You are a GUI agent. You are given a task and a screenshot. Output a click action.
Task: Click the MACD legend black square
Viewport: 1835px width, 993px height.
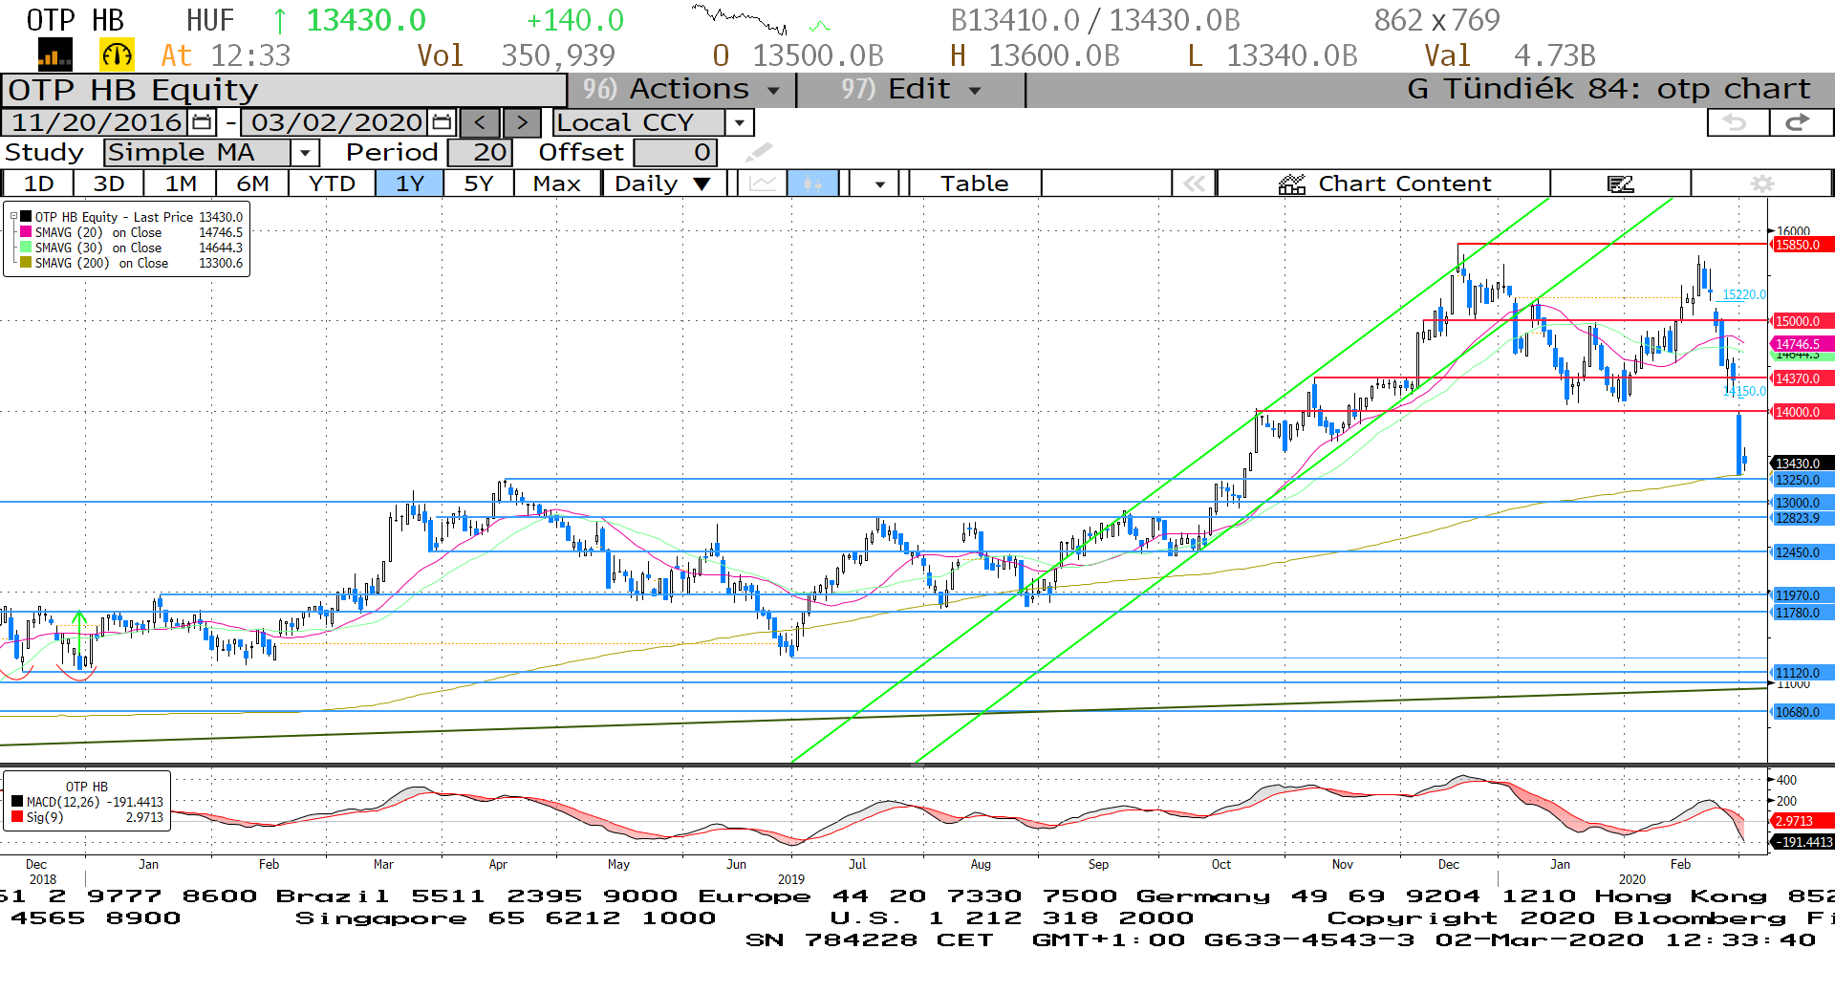tap(17, 802)
